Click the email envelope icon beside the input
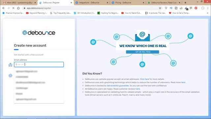The image size is (211, 119). pos(10,65)
